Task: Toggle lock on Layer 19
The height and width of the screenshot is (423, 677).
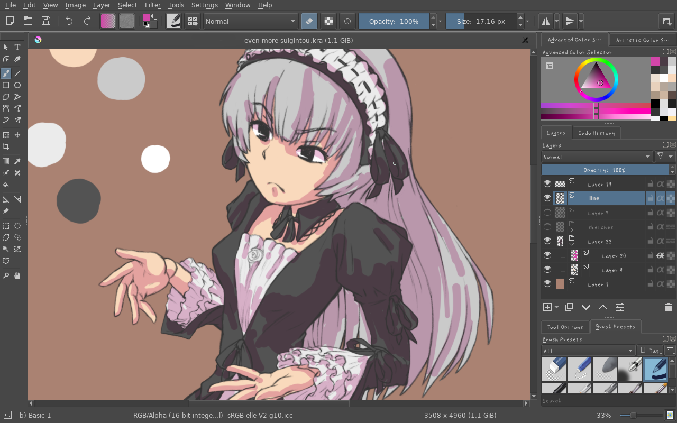Action: click(650, 184)
